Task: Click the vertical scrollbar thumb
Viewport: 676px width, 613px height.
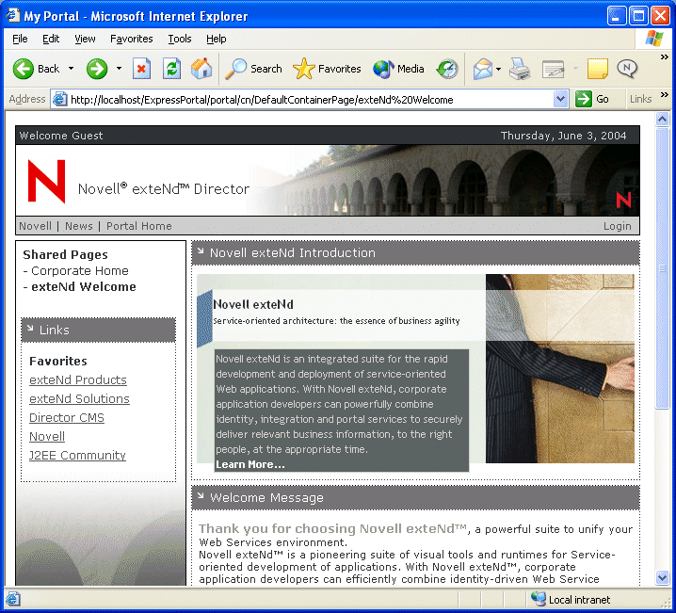Action: tap(662, 268)
